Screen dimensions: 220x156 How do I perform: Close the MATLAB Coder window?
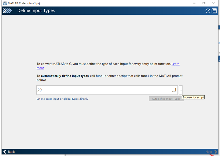213,3
